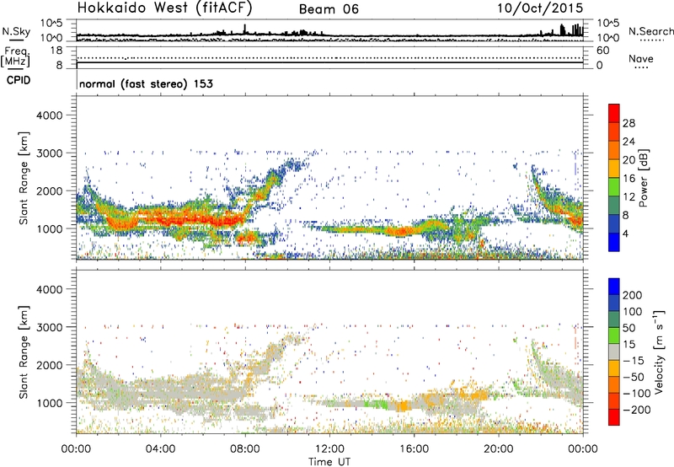The width and height of the screenshot is (674, 467).
Task: Click the date '10/Oct/2015'
Action: (540, 8)
